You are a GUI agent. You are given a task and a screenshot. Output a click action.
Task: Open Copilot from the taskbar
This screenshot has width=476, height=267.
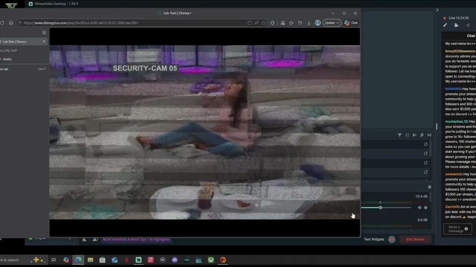coord(66,260)
